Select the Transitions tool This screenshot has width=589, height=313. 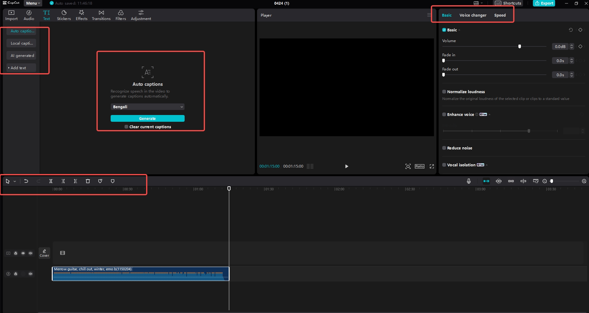tap(101, 15)
